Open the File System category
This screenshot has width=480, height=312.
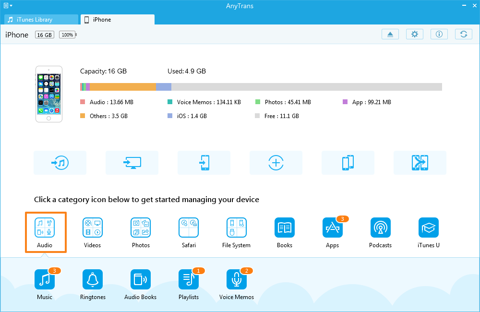[x=237, y=228]
